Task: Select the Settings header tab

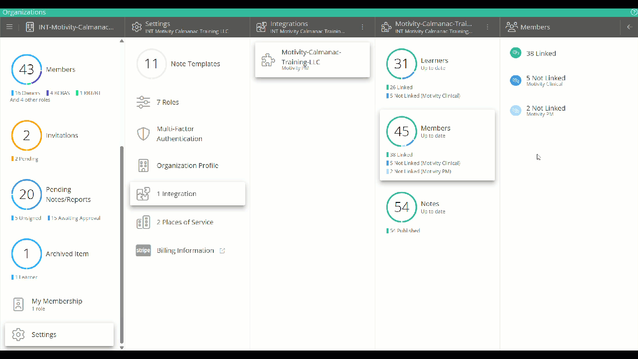Action: 187,27
